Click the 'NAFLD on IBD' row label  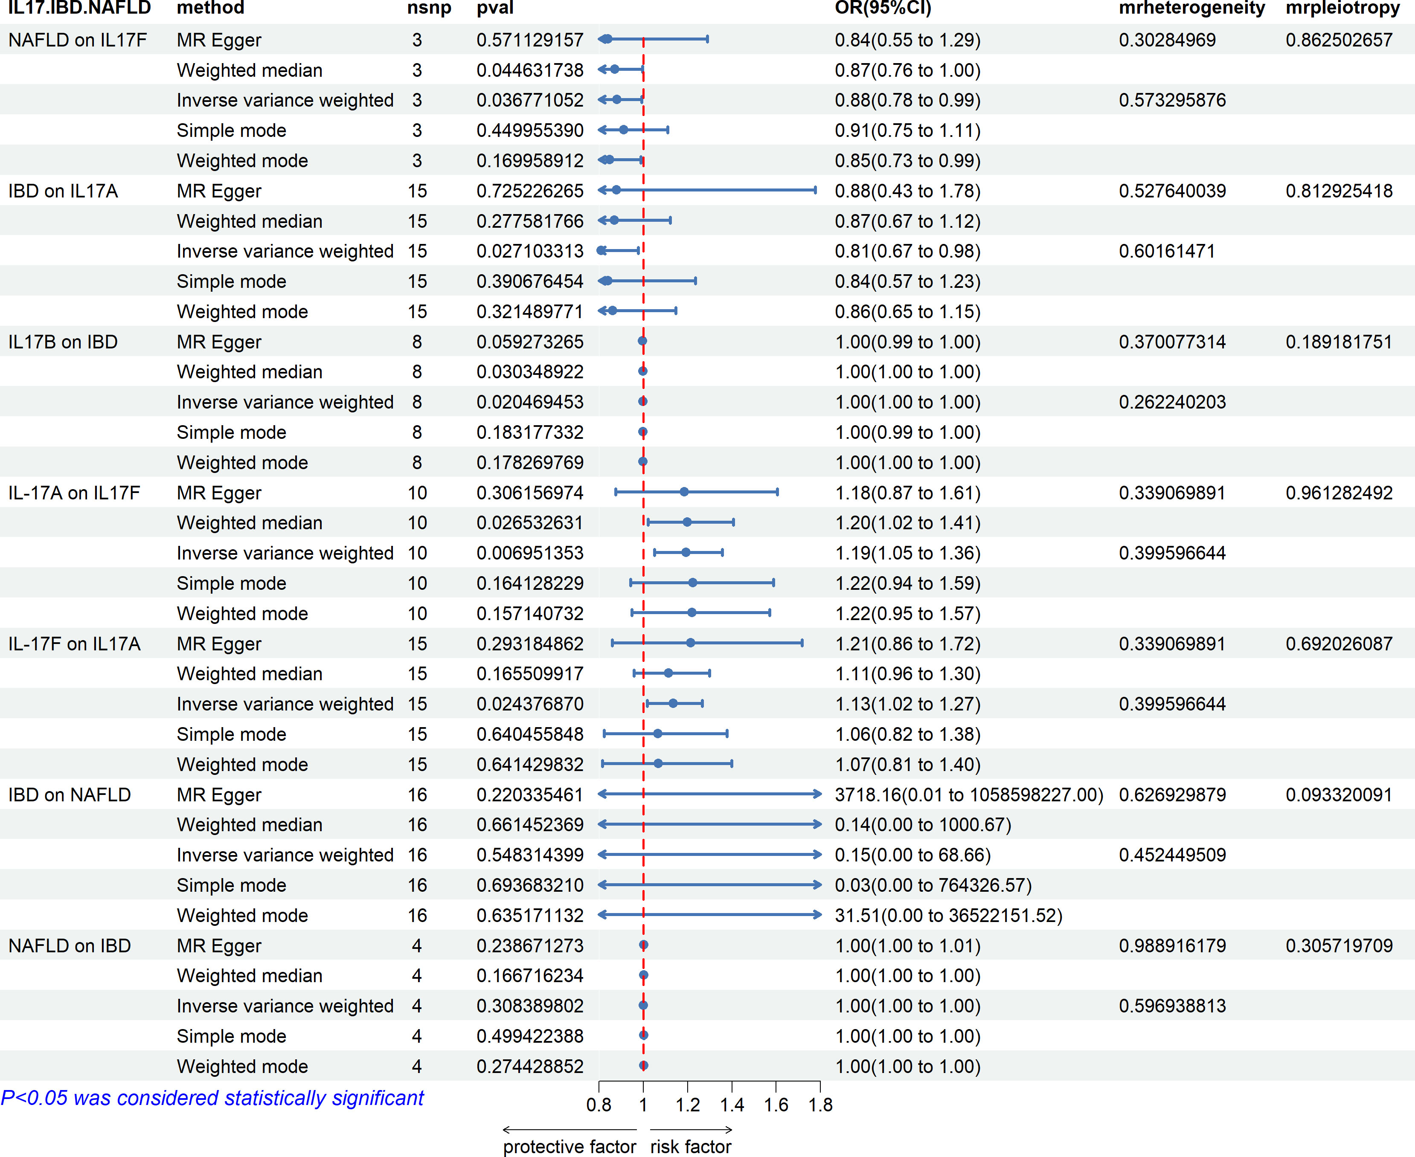pos(69,946)
